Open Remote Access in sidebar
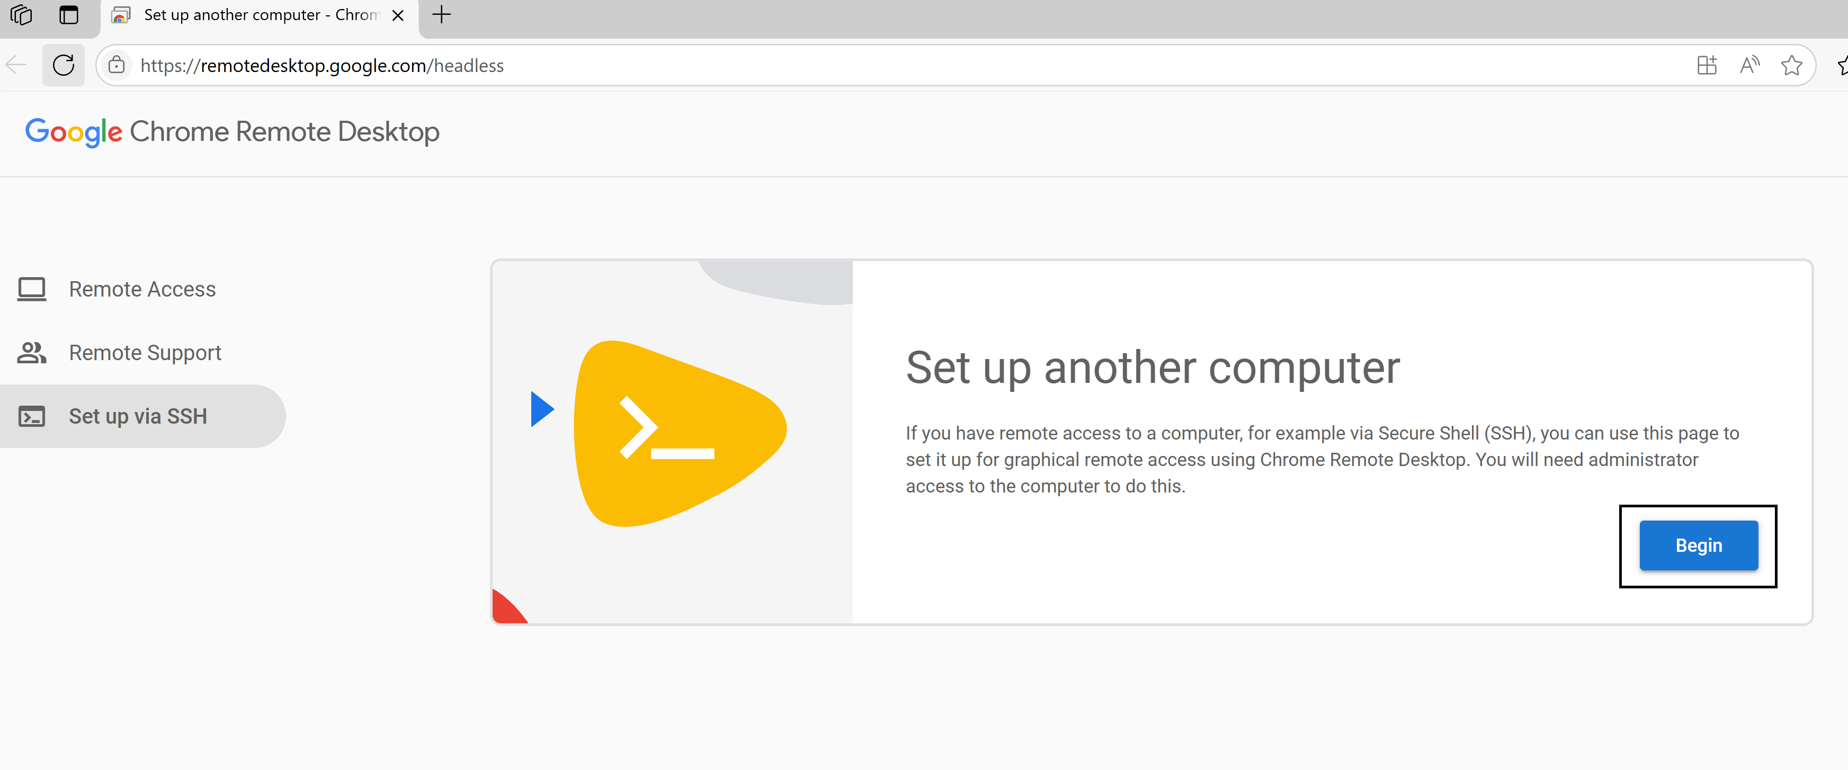Screen dimensions: 1848x770 (x=142, y=289)
